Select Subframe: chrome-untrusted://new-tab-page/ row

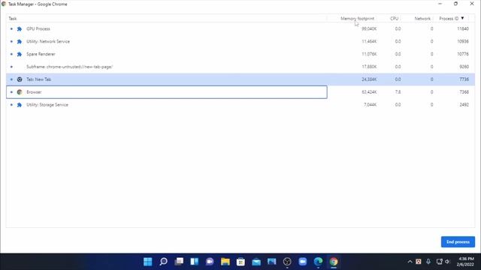(x=240, y=67)
